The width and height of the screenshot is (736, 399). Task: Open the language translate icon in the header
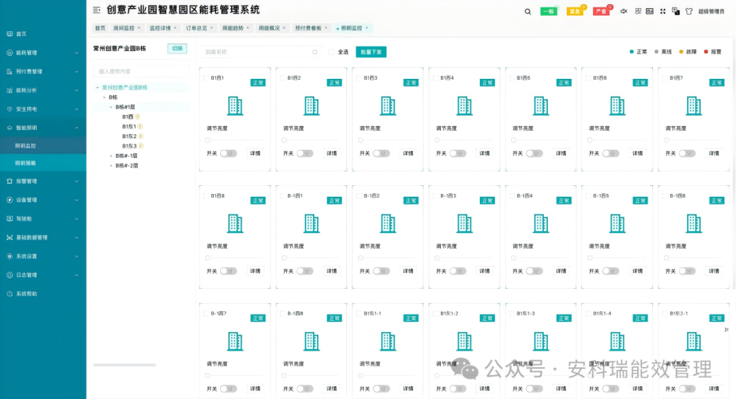point(675,12)
